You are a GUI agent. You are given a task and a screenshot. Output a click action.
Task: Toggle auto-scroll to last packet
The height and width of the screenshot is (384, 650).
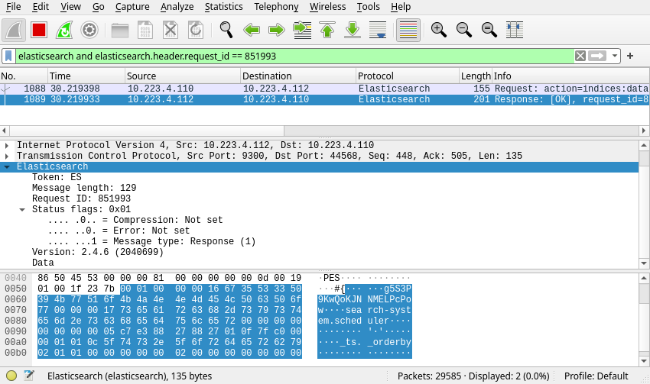(x=378, y=30)
